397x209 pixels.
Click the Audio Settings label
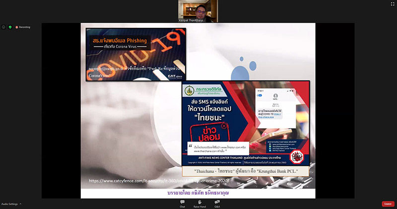pyautogui.click(x=9, y=204)
